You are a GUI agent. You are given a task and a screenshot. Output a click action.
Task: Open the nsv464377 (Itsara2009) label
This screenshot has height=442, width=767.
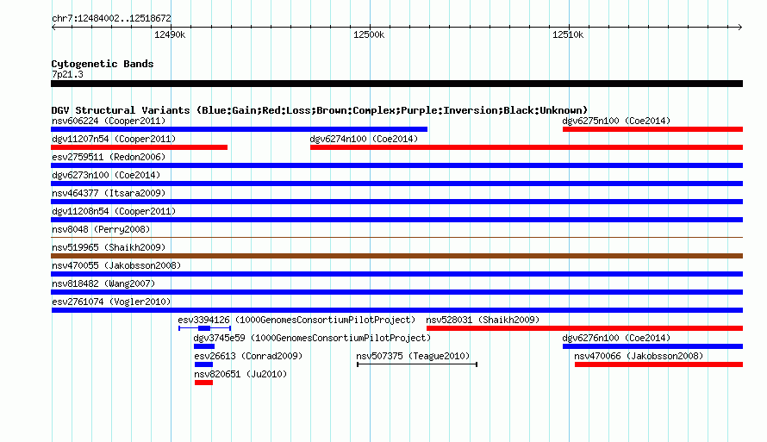[109, 193]
